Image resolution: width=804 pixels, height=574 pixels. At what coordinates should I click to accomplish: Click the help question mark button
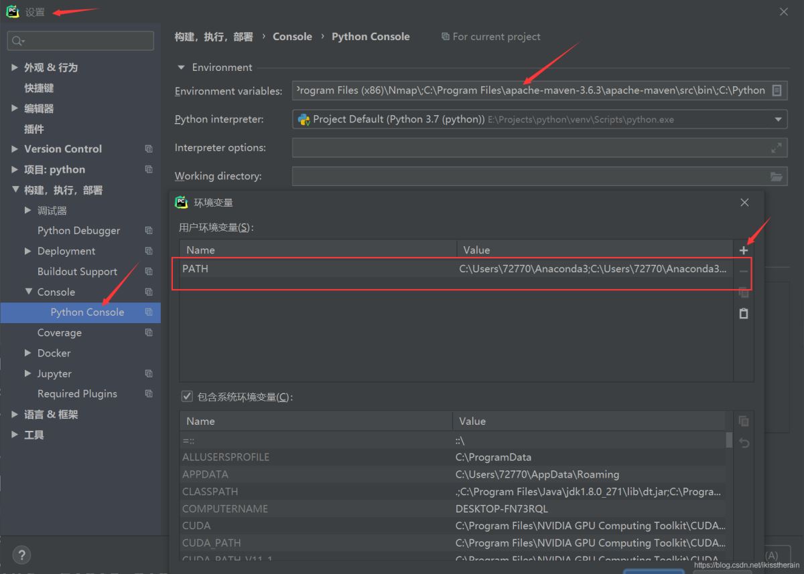(x=21, y=555)
